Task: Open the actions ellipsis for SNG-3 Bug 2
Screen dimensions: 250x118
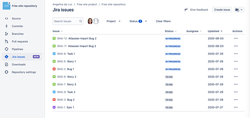Action: [x=236, y=100]
